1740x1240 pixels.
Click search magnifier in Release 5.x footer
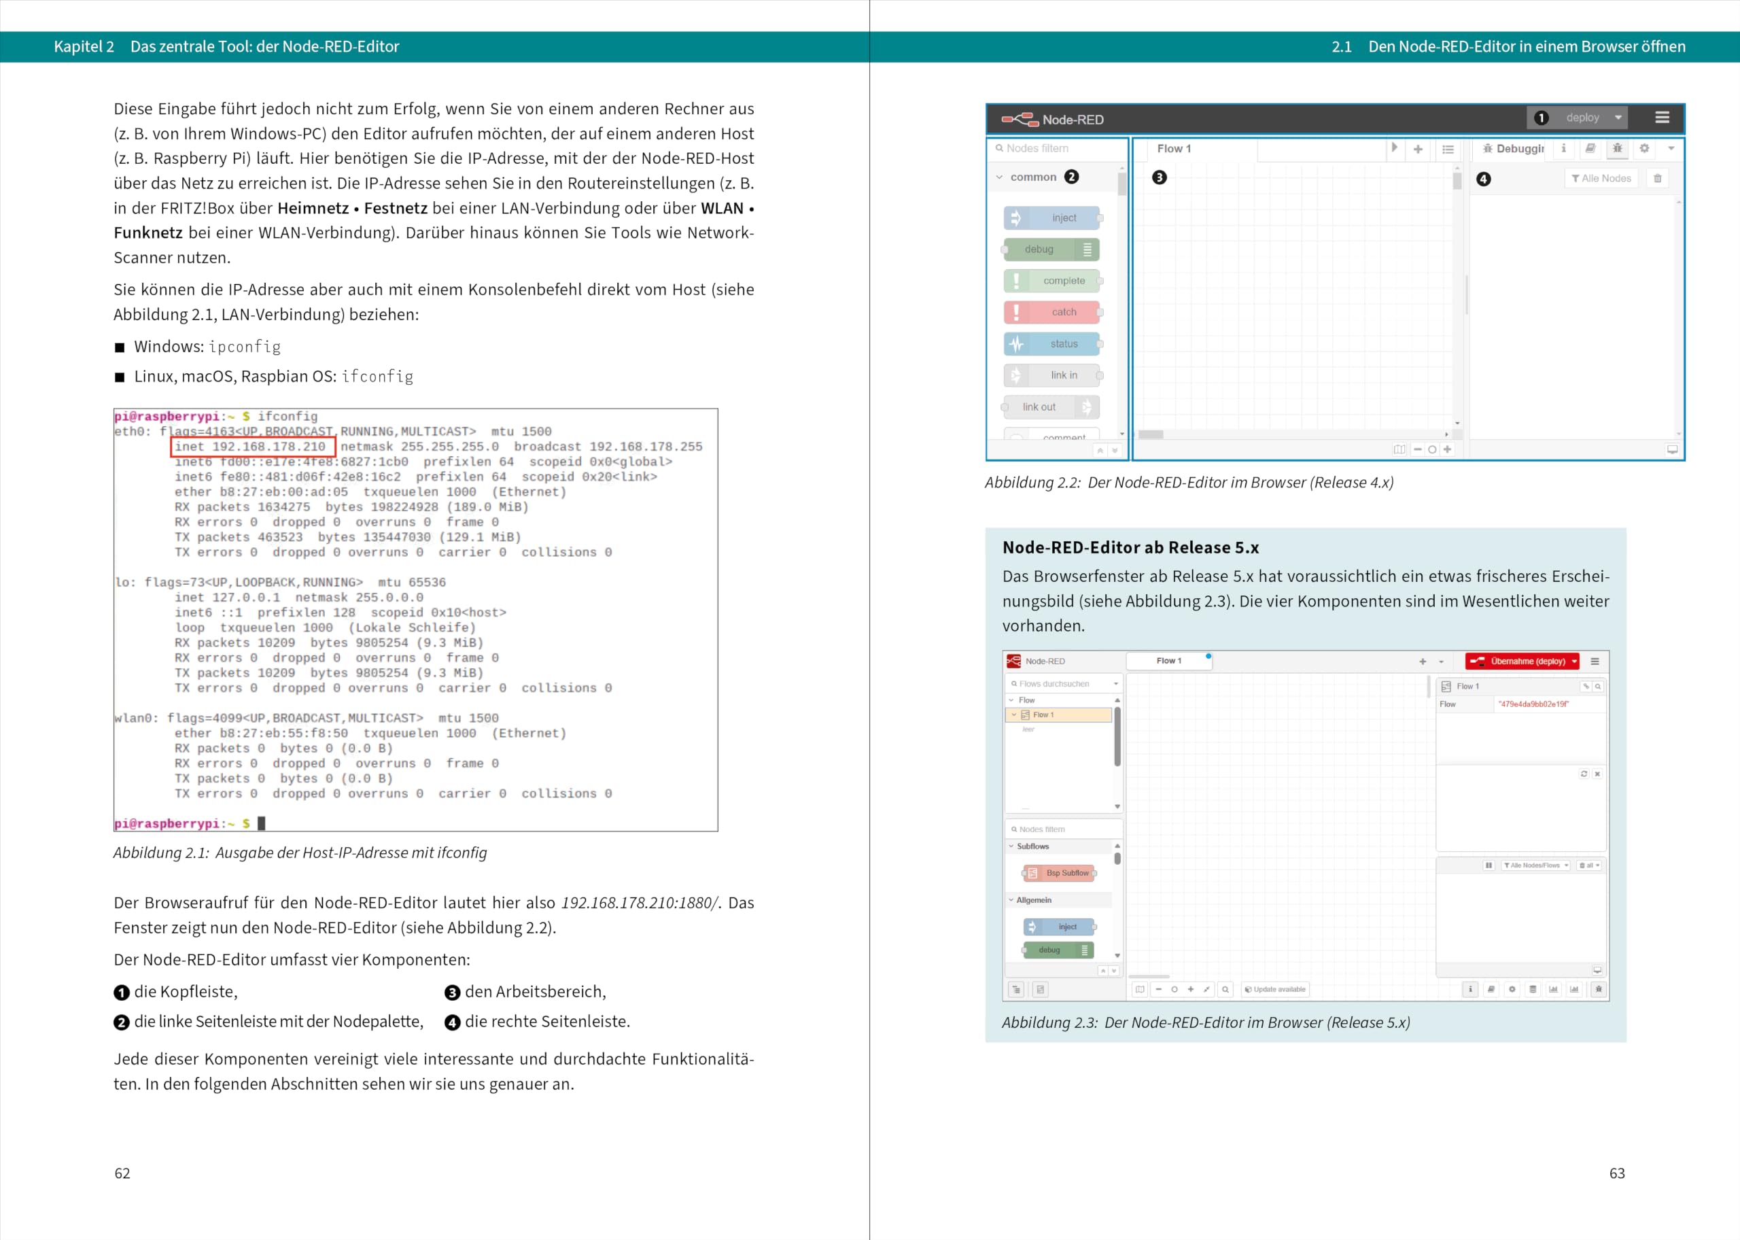[1225, 990]
